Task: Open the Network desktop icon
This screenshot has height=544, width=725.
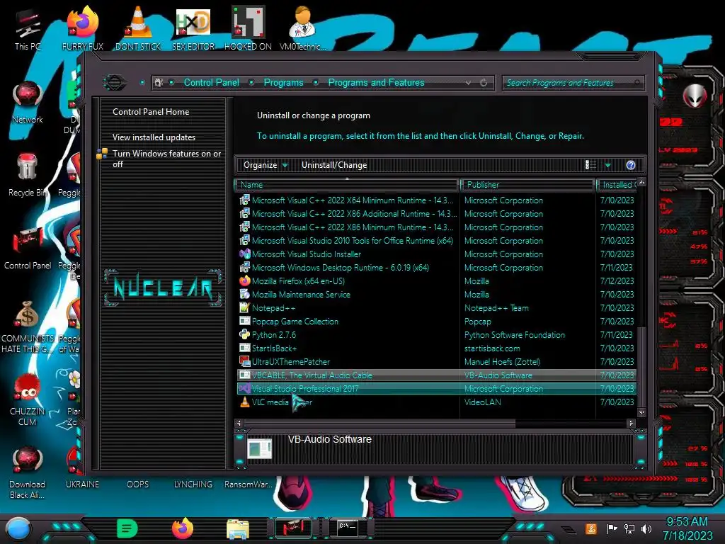Action: 28,103
